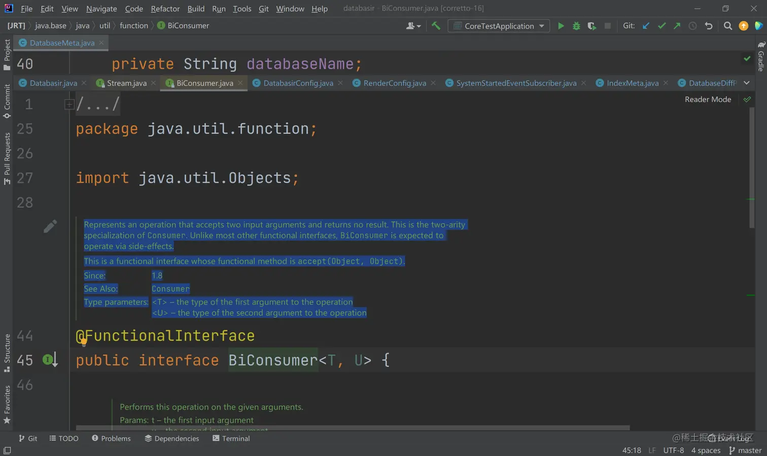Screen dimensions: 767x456
Task: Run with coverage icon in toolbar
Action: 591,26
